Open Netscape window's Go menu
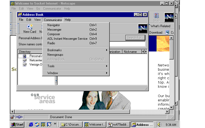 [38, 9]
